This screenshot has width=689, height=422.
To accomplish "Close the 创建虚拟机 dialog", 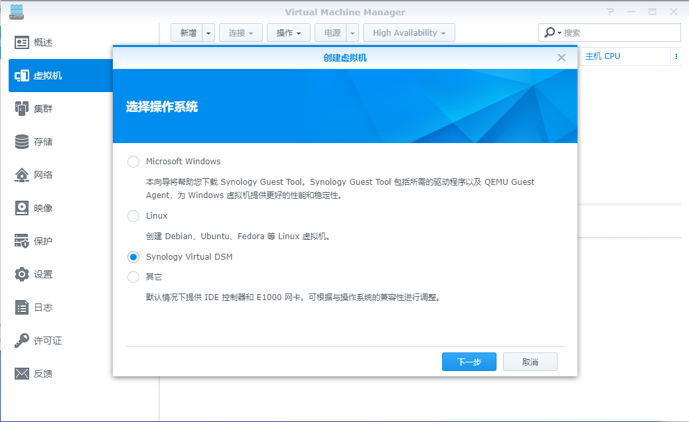I will click(562, 58).
